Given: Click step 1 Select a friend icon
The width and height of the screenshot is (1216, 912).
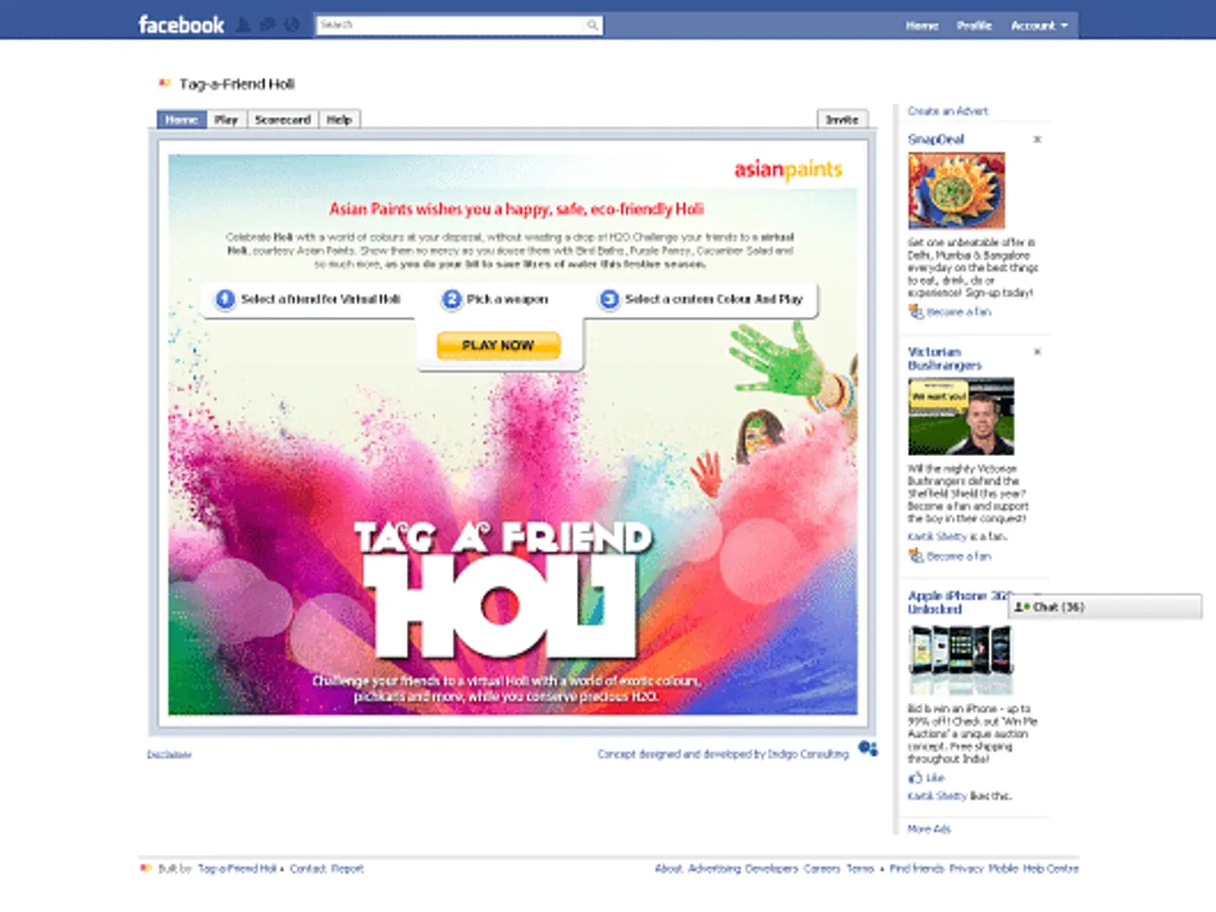Looking at the screenshot, I should [x=224, y=299].
